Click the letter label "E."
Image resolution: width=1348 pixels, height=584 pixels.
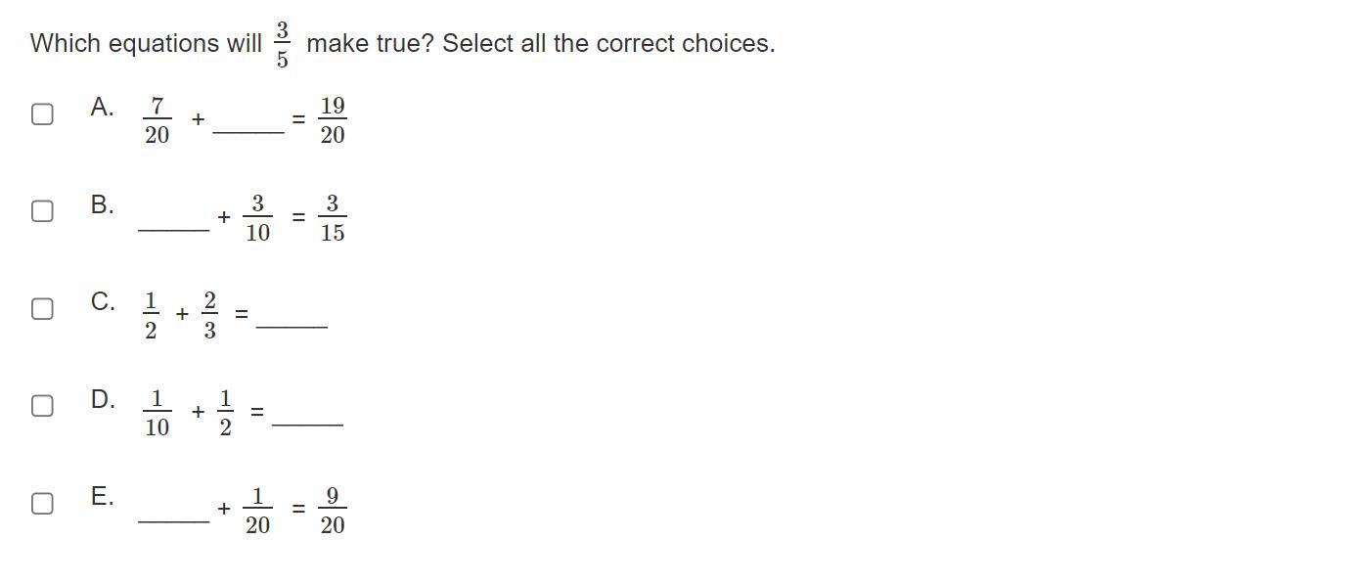102,497
